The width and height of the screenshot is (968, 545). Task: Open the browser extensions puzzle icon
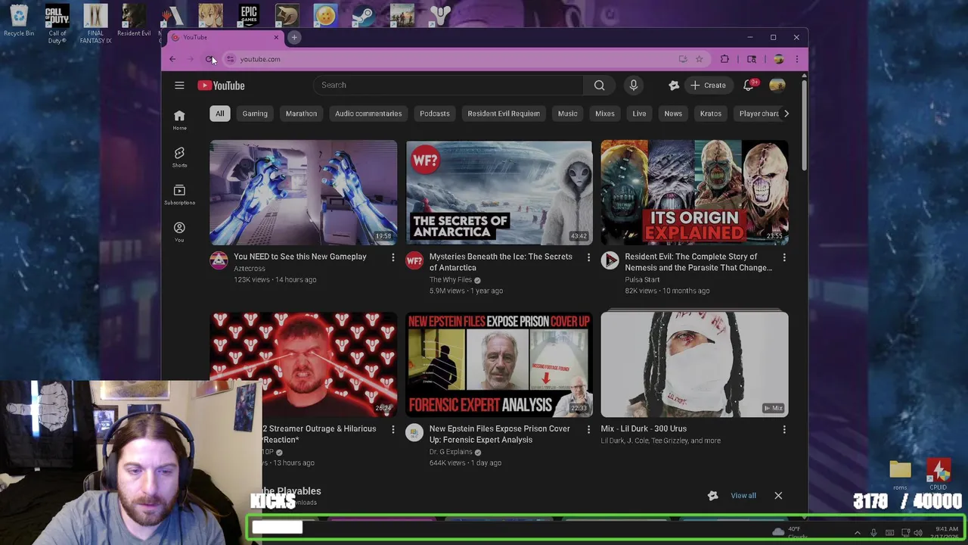point(724,59)
